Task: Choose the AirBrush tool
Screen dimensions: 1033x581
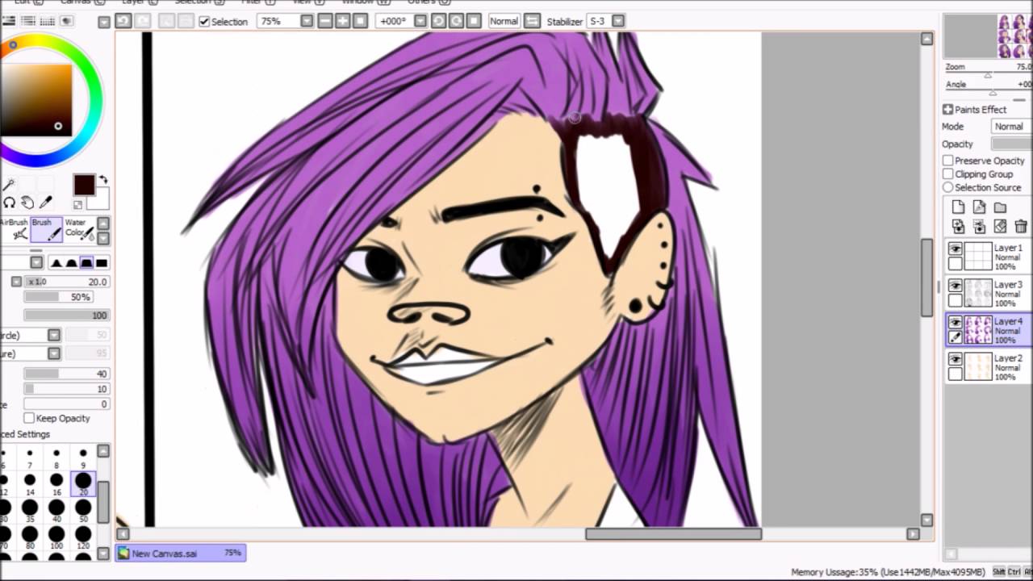Action: pyautogui.click(x=14, y=229)
